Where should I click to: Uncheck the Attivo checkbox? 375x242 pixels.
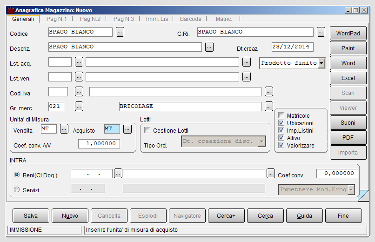(x=281, y=138)
